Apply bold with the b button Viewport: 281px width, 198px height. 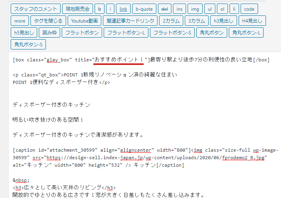(x=99, y=9)
